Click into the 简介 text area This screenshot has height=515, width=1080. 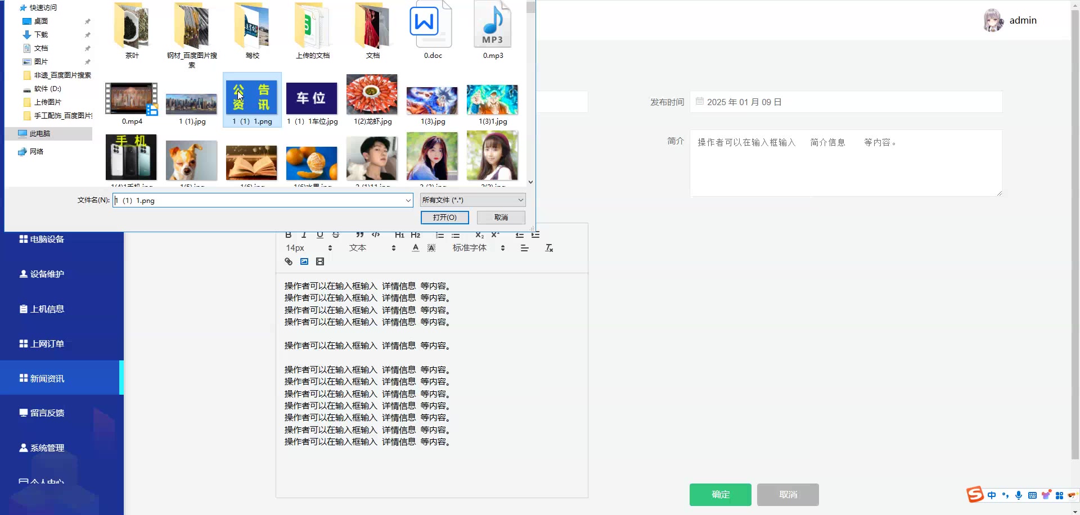pyautogui.click(x=846, y=164)
